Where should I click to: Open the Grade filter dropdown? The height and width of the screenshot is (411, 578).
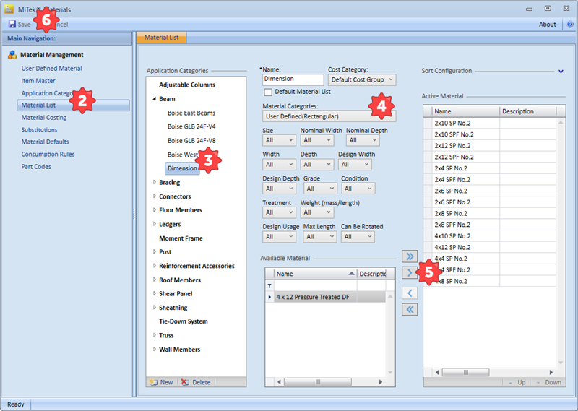coord(320,189)
